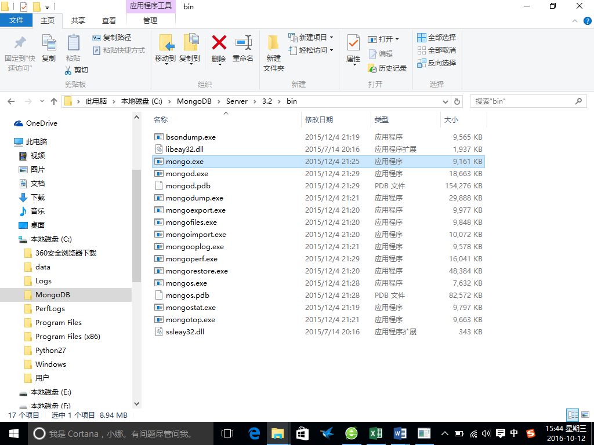Open the Help question mark icon

point(588,21)
